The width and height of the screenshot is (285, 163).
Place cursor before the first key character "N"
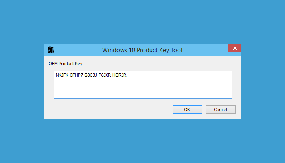(56, 75)
